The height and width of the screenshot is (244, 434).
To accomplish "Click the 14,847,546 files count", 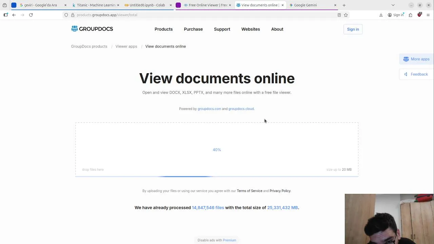I will coord(208,207).
